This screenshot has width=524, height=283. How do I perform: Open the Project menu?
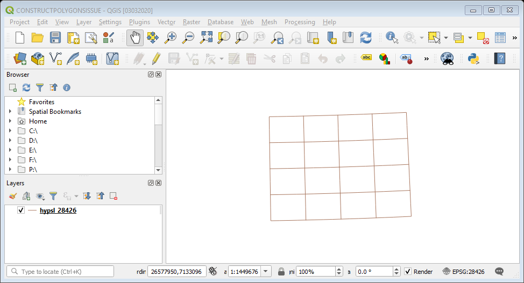click(19, 22)
